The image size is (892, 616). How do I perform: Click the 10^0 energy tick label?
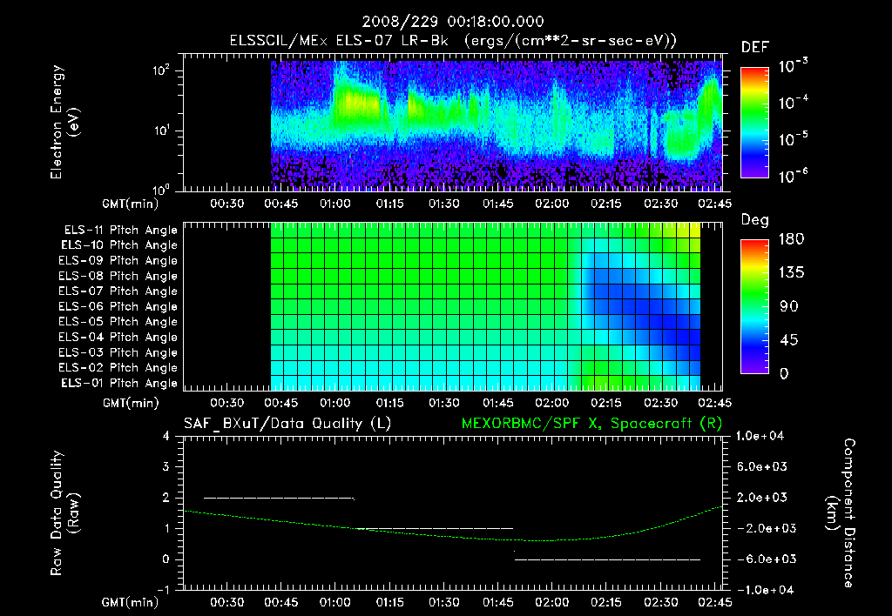click(x=161, y=189)
